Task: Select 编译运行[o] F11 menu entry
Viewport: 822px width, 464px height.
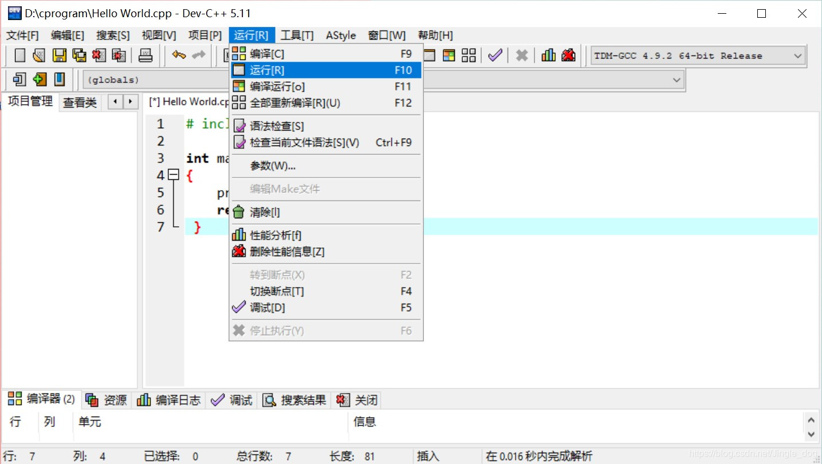Action: [326, 86]
